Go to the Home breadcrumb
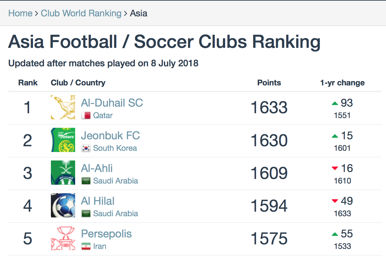The width and height of the screenshot is (386, 258). pyautogui.click(x=20, y=13)
